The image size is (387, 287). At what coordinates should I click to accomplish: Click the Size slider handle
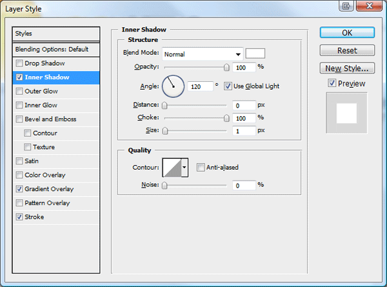point(165,131)
